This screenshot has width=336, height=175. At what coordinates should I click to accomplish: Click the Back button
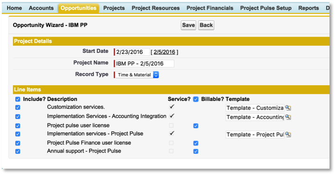[x=206, y=25]
